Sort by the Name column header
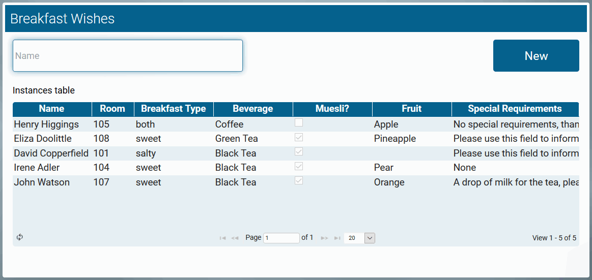The height and width of the screenshot is (280, 592). click(52, 109)
